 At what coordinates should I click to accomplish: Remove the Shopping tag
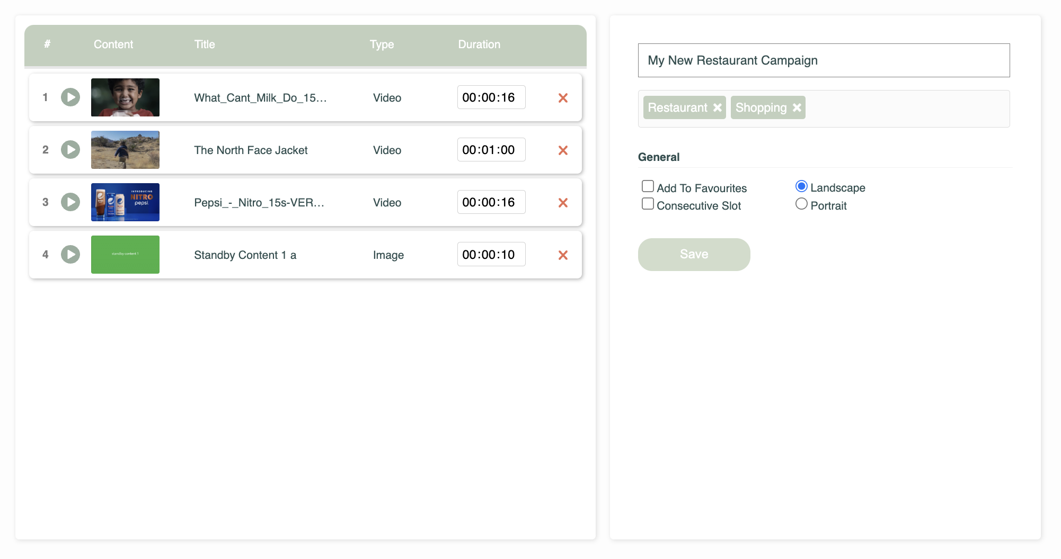coord(797,107)
